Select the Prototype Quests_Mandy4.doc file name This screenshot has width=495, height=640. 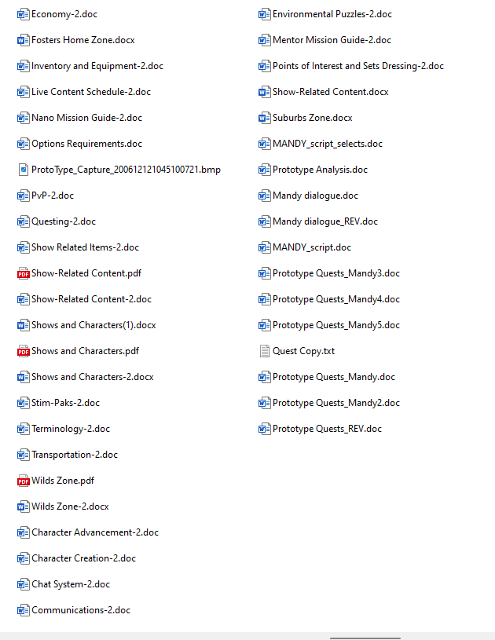point(336,299)
